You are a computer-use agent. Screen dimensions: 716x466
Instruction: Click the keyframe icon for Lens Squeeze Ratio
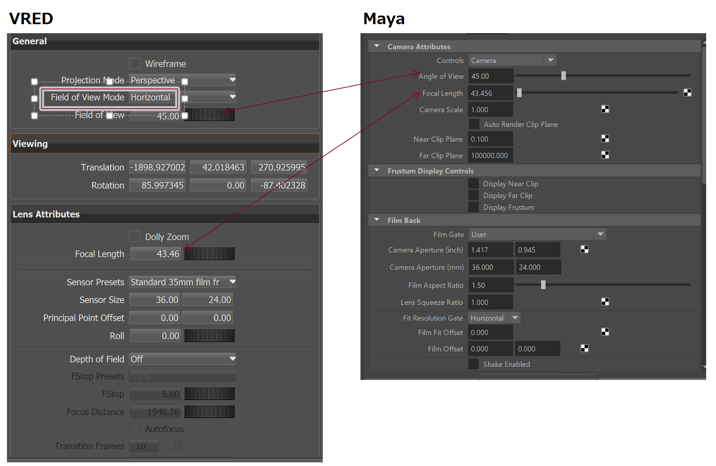point(605,302)
